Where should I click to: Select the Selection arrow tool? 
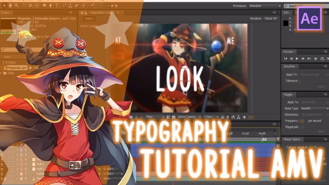tap(4, 5)
